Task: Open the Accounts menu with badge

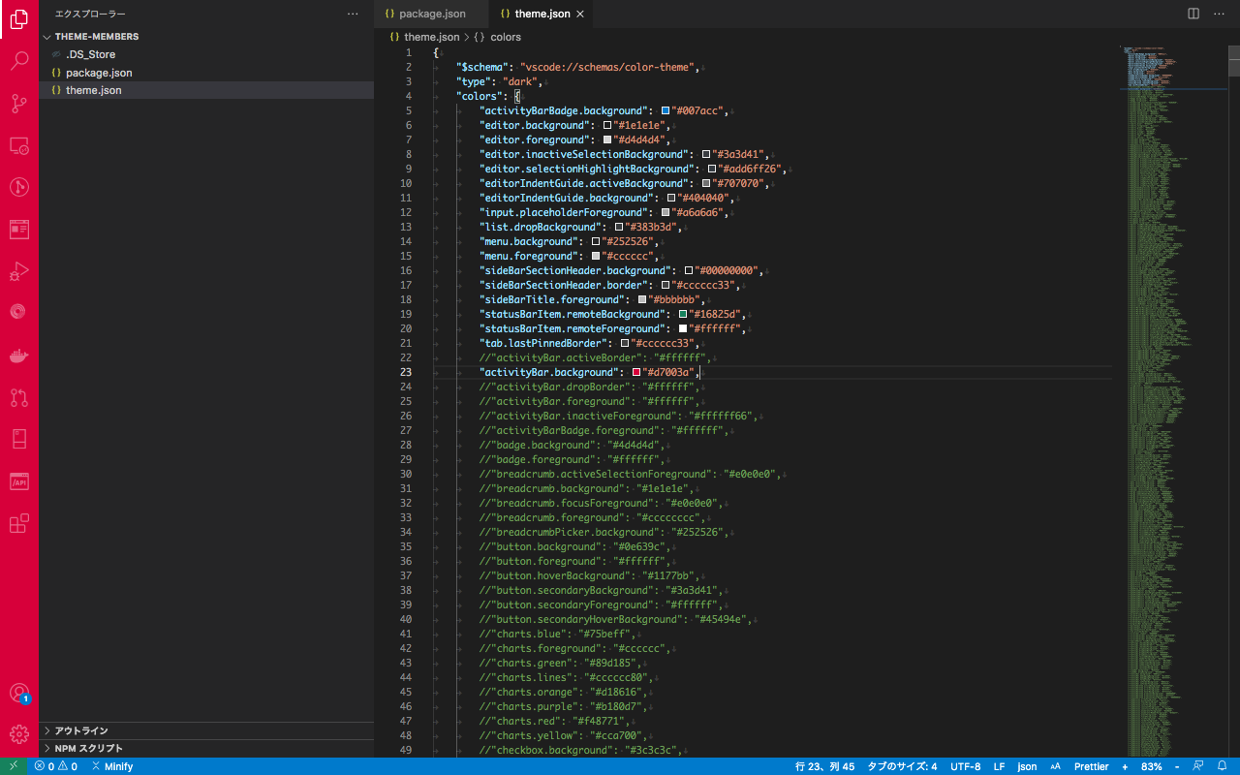Action: click(19, 693)
